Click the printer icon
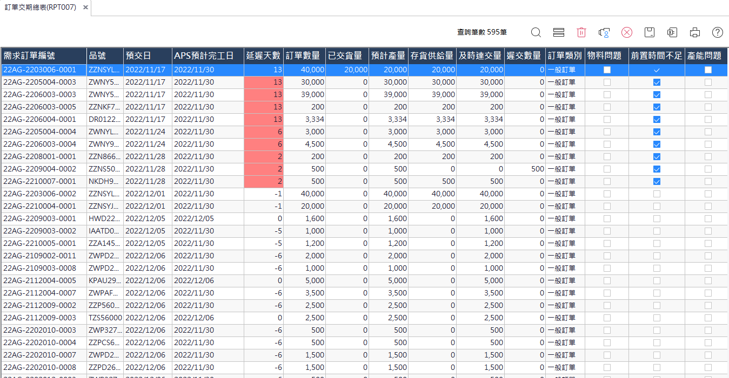Viewport: 729px width, 378px height. pyautogui.click(x=695, y=32)
